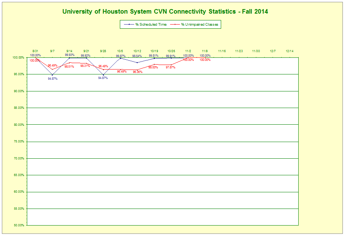Select the blue 98.54% data label
The width and height of the screenshot is (344, 235).
coord(137,56)
